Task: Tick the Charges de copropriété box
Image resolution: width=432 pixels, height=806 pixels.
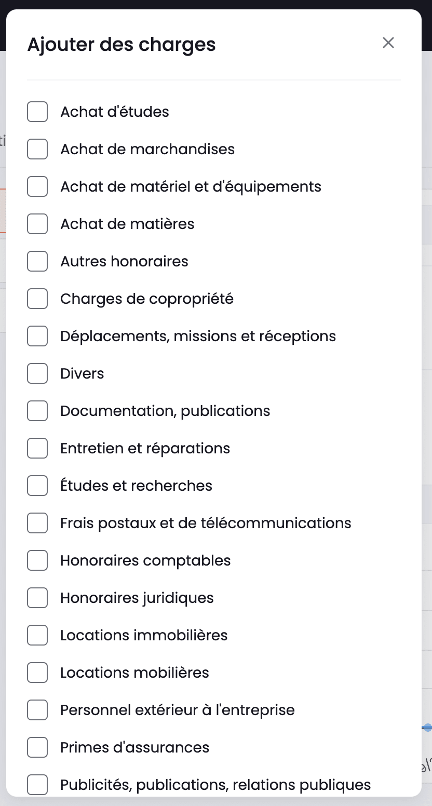Action: pyautogui.click(x=37, y=299)
